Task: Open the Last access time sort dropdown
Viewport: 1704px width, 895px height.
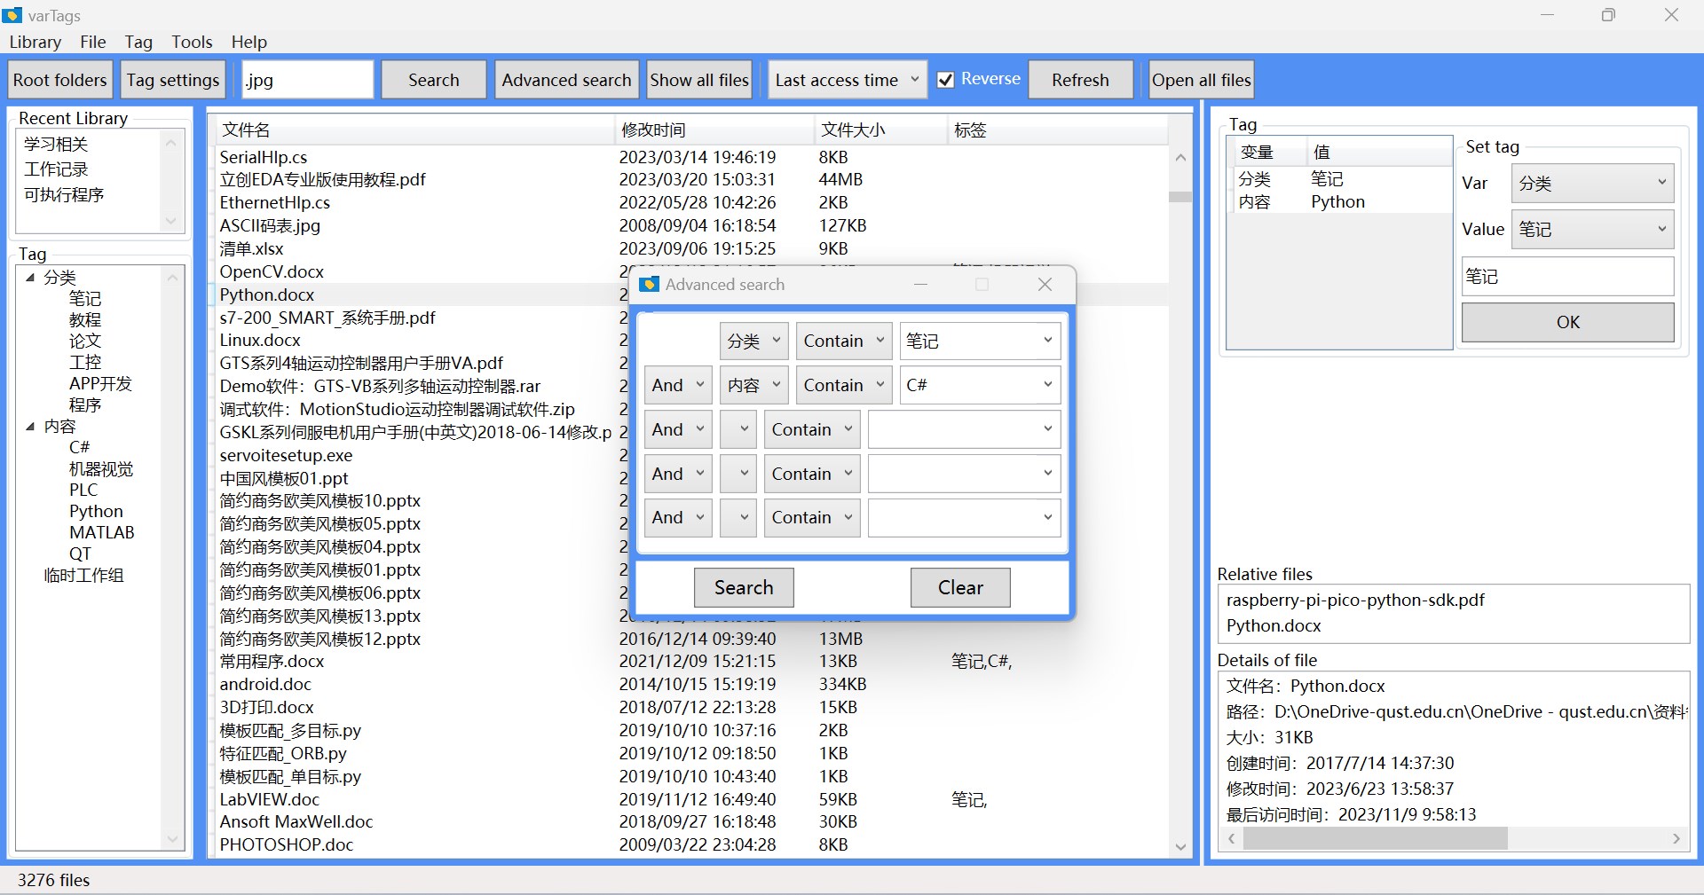Action: pos(848,80)
